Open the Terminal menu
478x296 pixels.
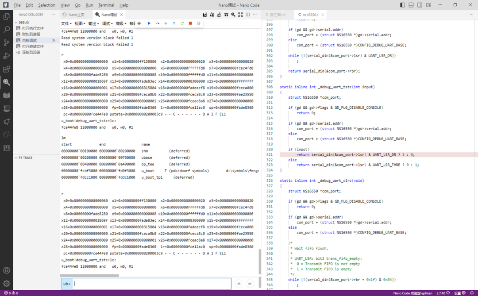[106, 5]
